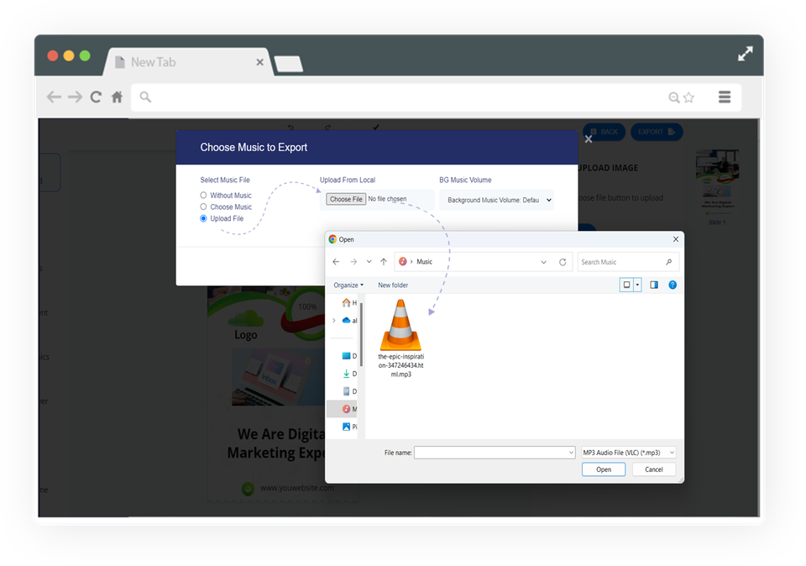Cancel the file Open dialog
806x566 pixels.
(x=654, y=469)
